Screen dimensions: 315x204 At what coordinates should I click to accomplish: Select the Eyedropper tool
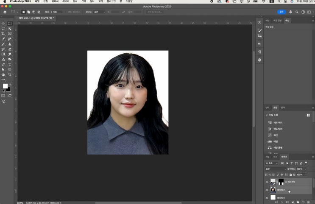coord(3,39)
